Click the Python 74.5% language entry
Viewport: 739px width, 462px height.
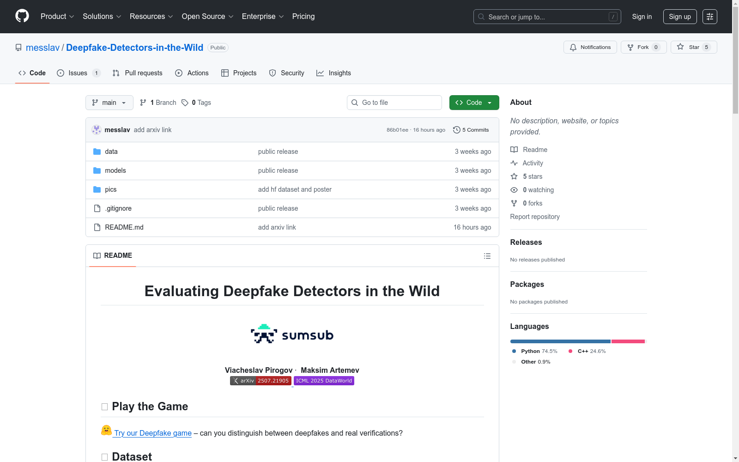coord(535,351)
